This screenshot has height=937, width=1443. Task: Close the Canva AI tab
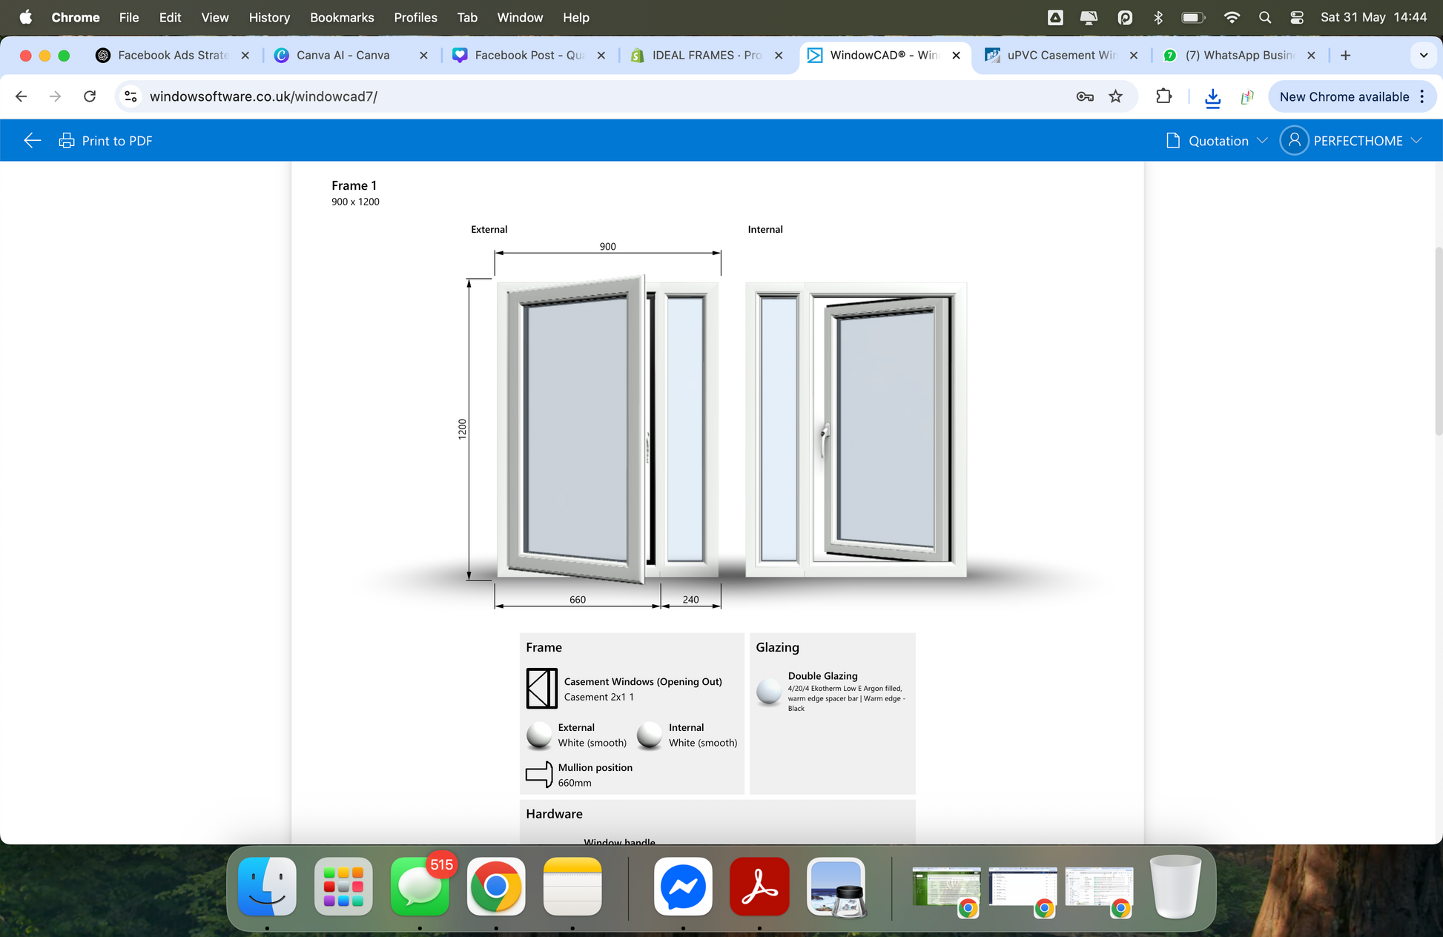point(423,55)
